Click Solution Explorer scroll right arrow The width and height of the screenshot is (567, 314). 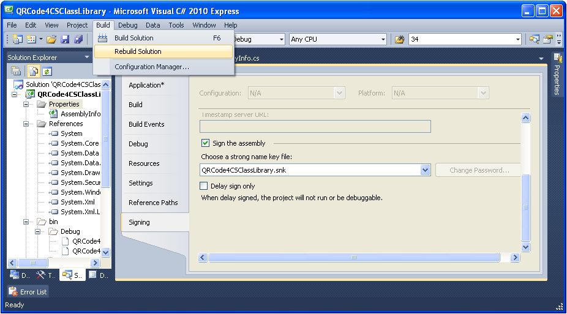95,263
